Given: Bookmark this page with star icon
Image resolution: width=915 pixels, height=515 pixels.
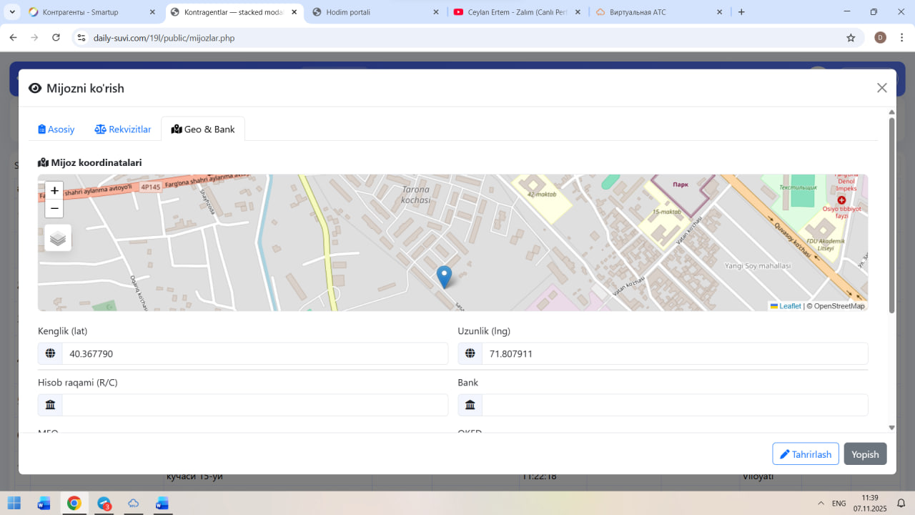Looking at the screenshot, I should [851, 38].
